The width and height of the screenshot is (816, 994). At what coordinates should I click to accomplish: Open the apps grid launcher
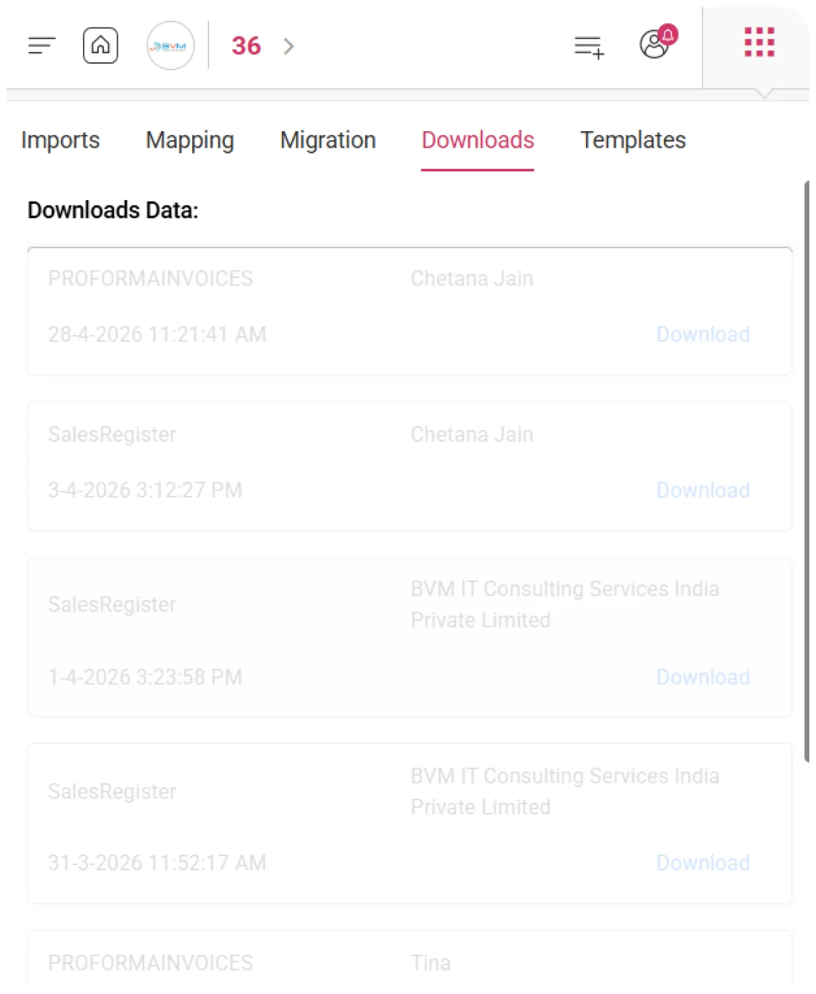coord(759,42)
